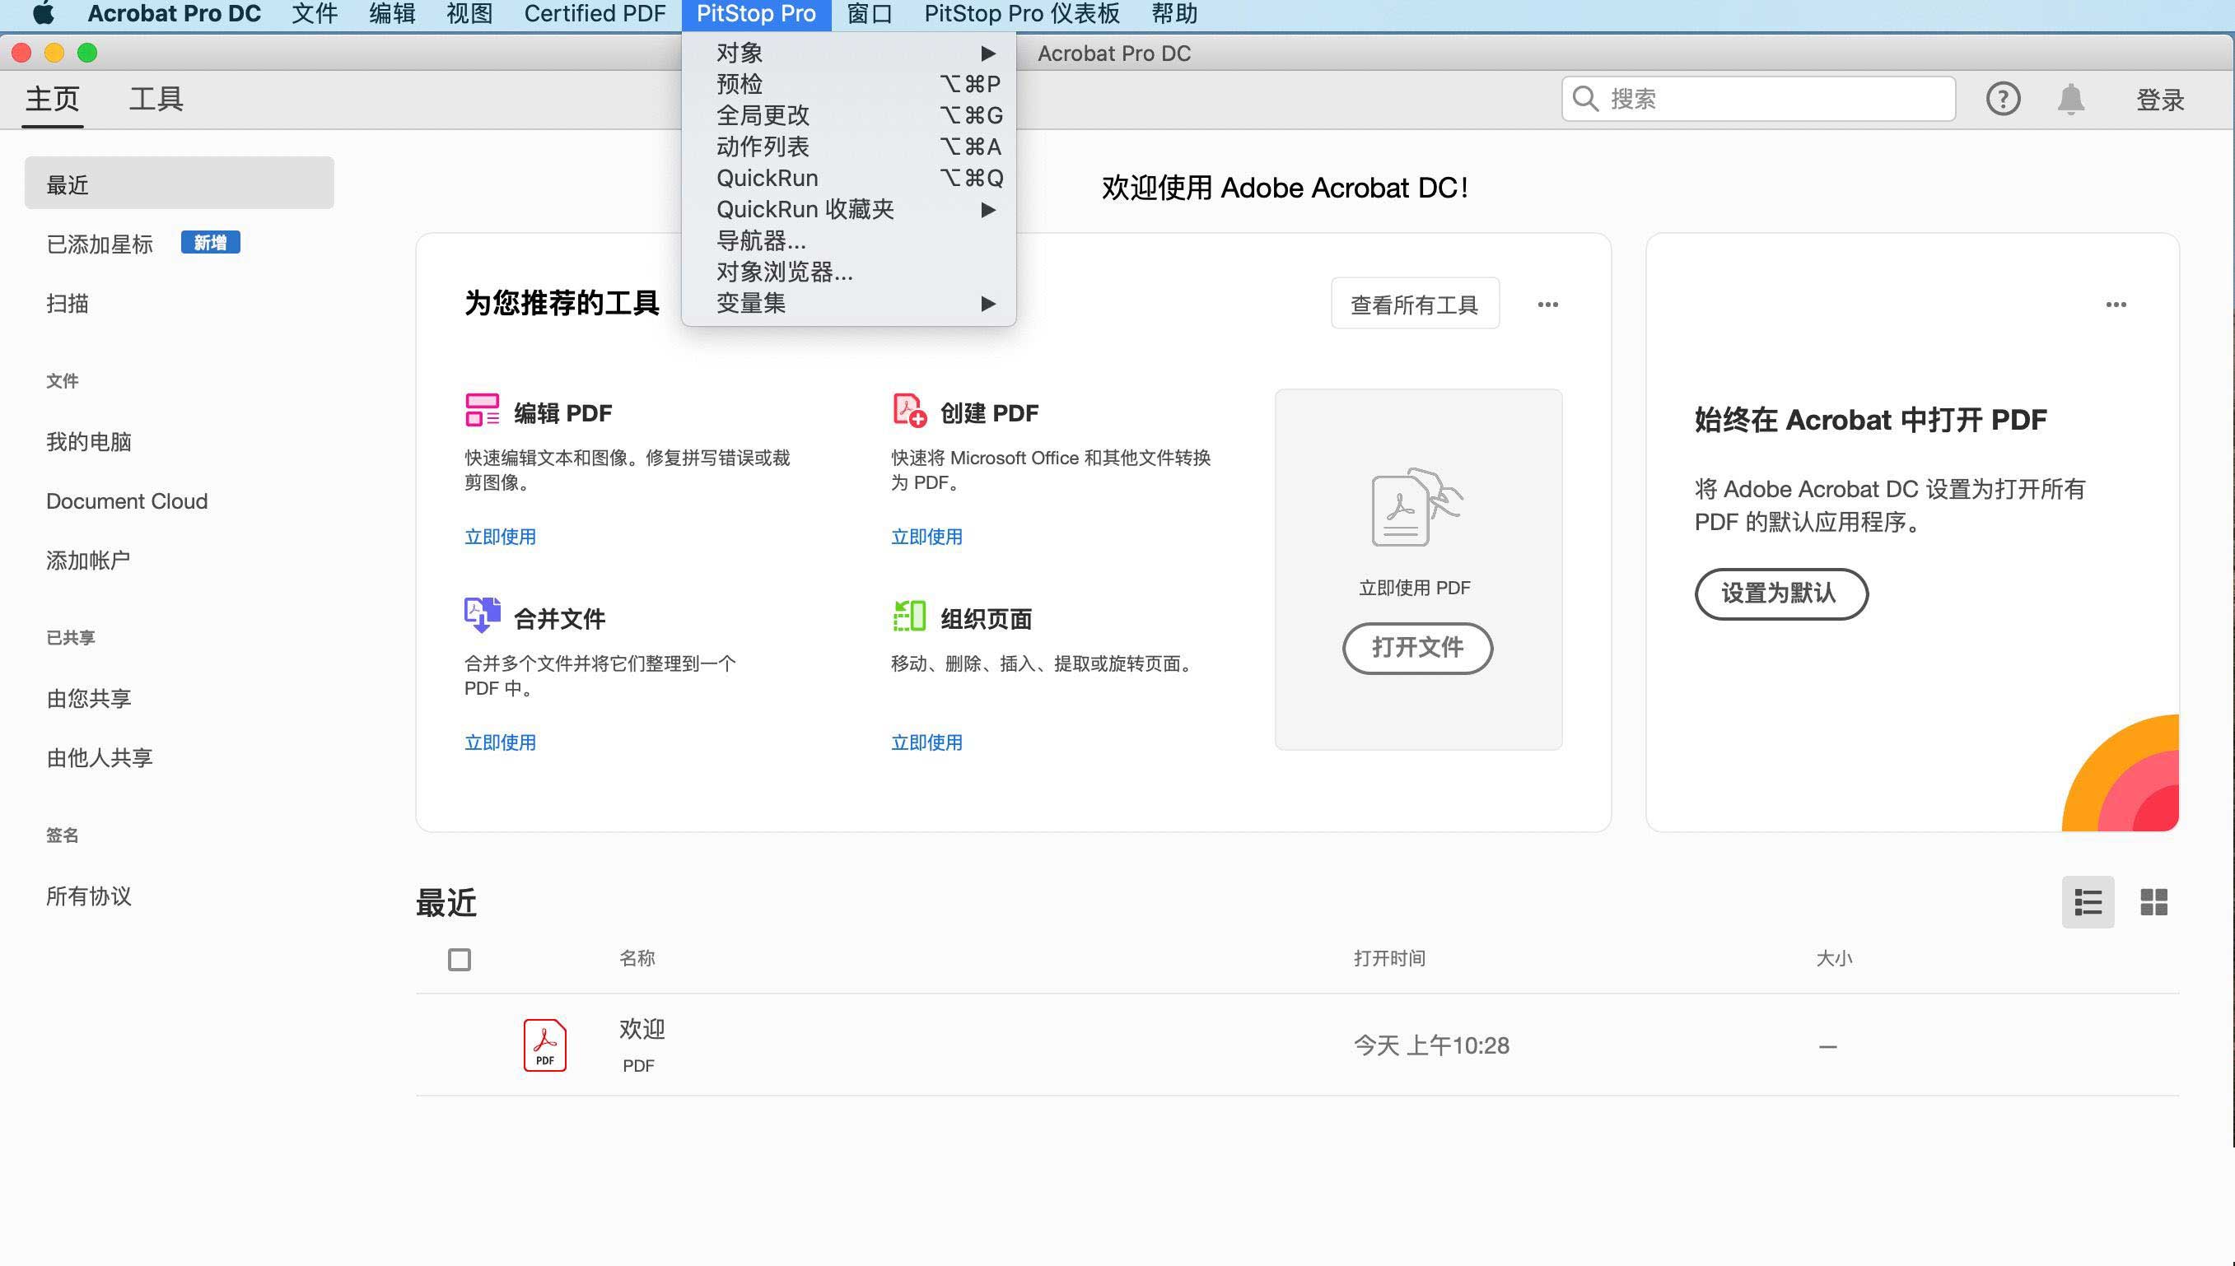The width and height of the screenshot is (2235, 1266).
Task: Click the 今天 上午10:28 opened time
Action: pos(1431,1045)
